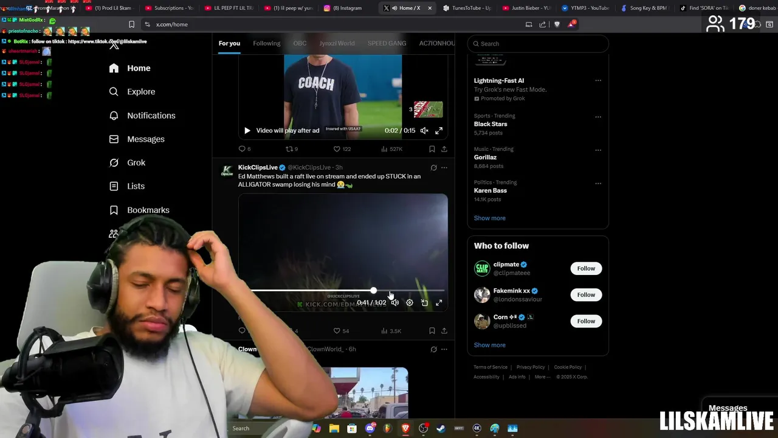Open Lists from the left sidebar
The image size is (778, 438).
126,186
